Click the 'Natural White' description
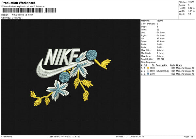 pyautogui.click(x=162, y=71)
